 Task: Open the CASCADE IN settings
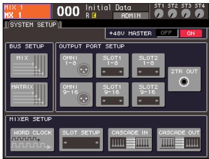(x=130, y=140)
